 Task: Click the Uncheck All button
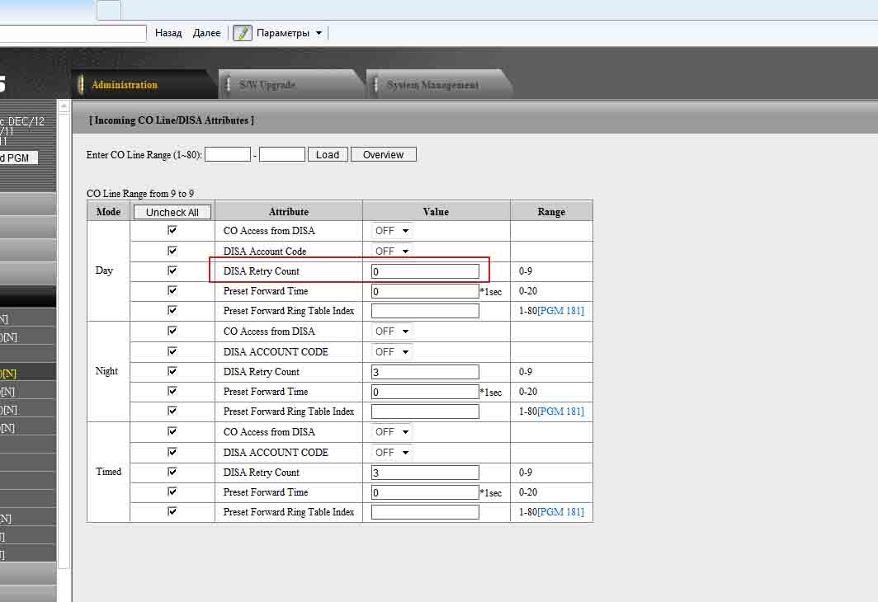tap(172, 212)
